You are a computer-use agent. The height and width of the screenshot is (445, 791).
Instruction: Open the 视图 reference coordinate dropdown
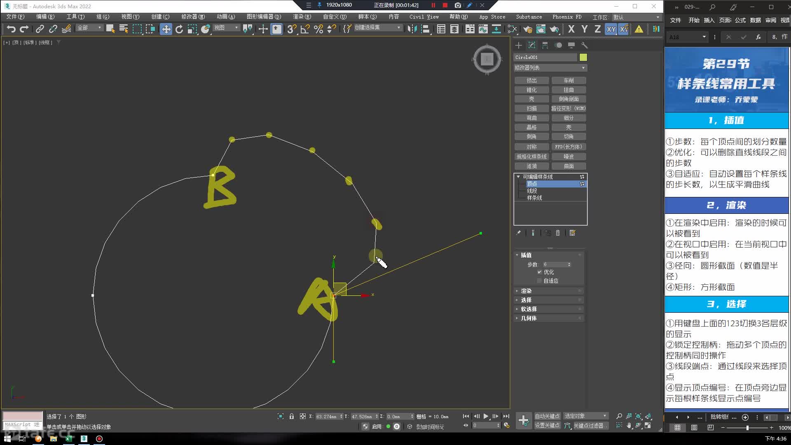point(226,28)
